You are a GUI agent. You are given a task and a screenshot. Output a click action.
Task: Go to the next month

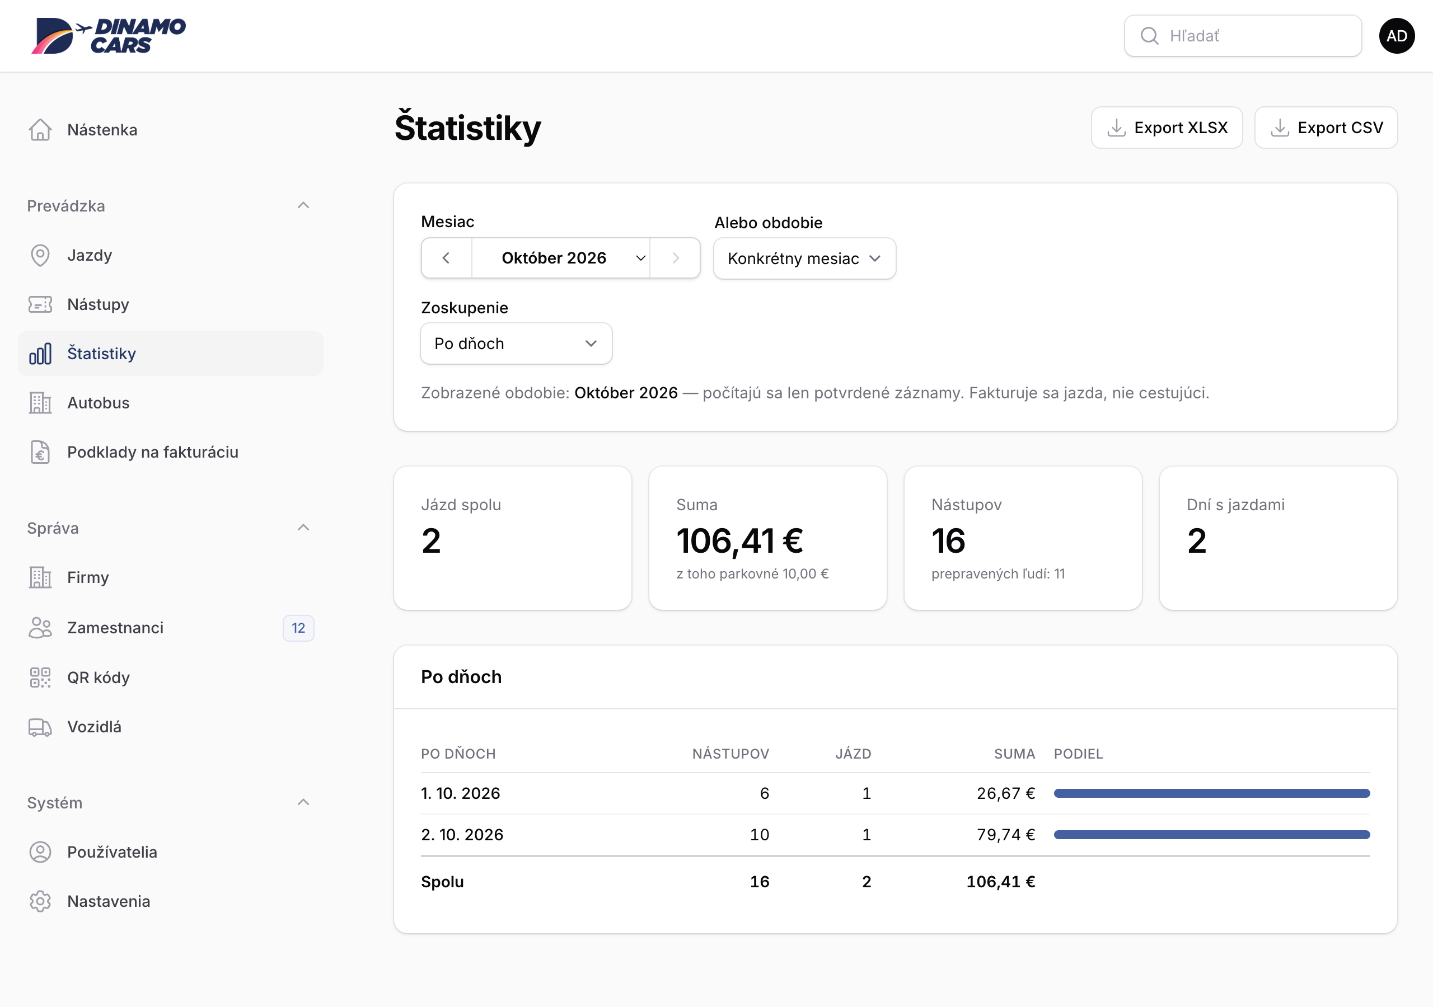675,258
